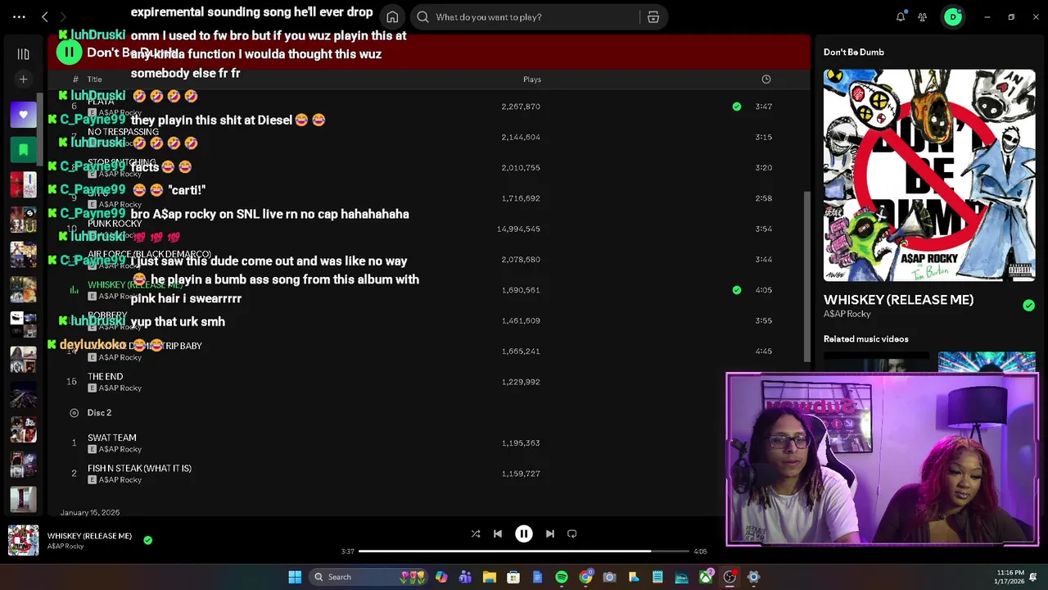Open the Liked Songs heart tile

point(23,115)
